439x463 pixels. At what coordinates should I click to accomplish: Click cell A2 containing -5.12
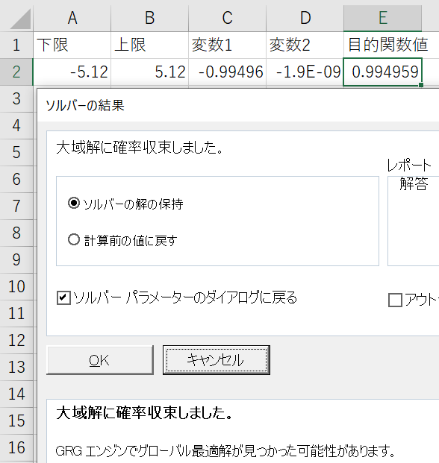[x=72, y=72]
